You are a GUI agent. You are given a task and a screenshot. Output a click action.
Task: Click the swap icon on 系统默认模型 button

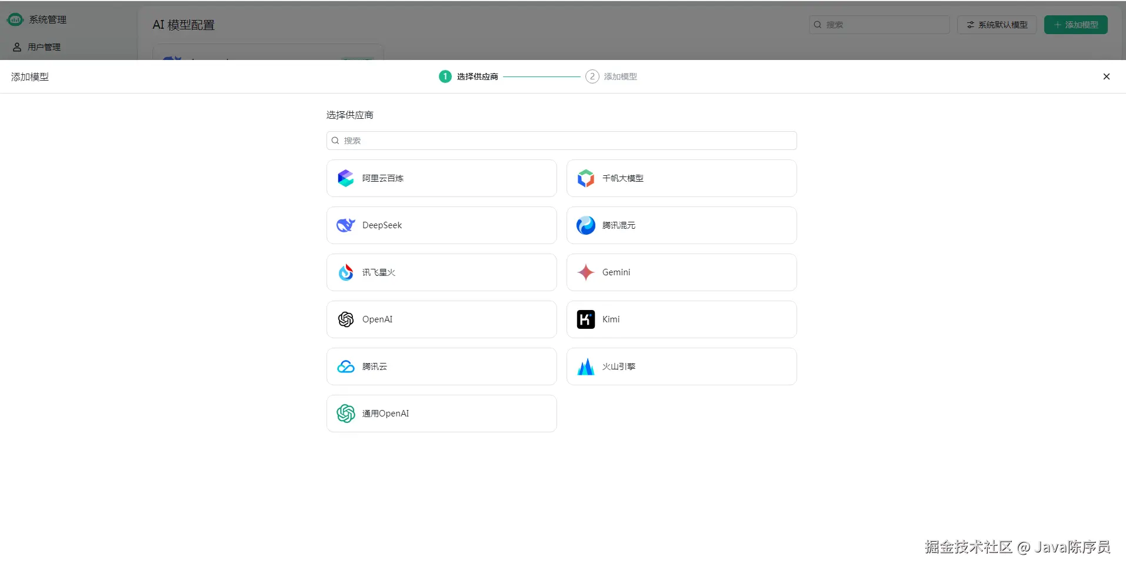971,25
